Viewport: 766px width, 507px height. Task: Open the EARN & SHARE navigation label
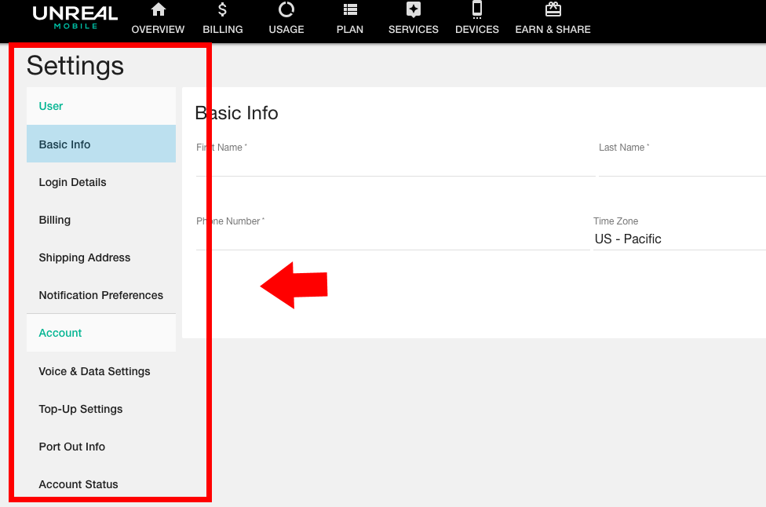[553, 29]
